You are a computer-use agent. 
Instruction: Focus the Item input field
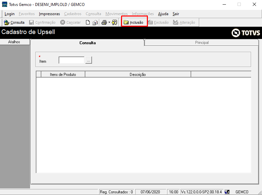tap(71, 60)
